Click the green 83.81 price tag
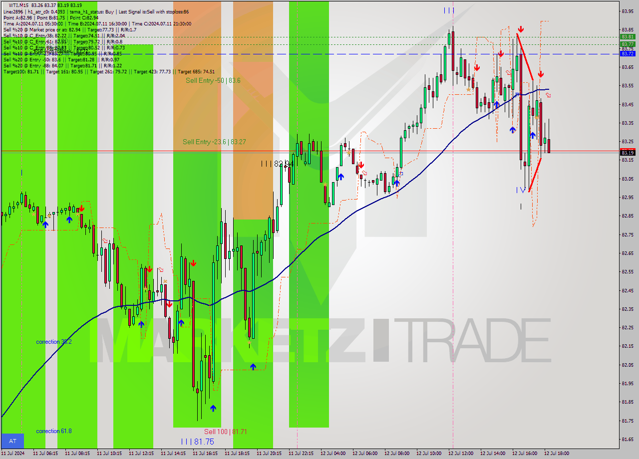This screenshot has width=639, height=459. point(628,37)
